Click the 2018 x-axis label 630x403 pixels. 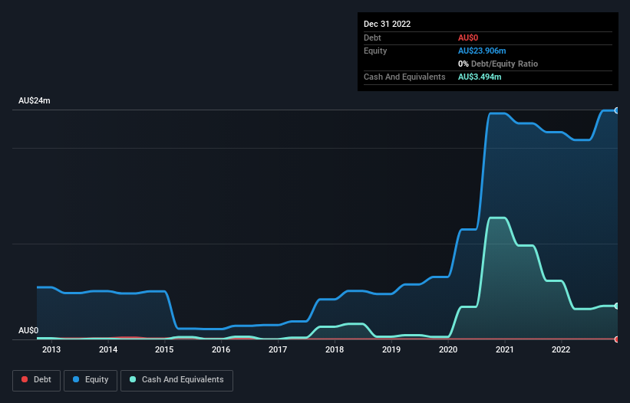[335, 349]
